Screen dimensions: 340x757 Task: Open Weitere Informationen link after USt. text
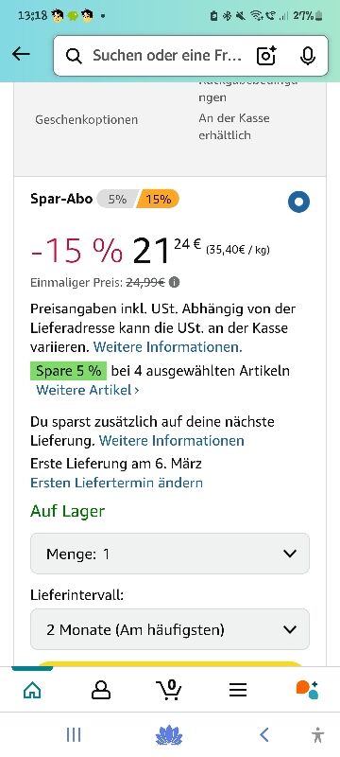(x=167, y=346)
